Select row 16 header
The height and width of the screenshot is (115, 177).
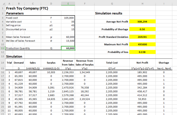(x=3, y=72)
